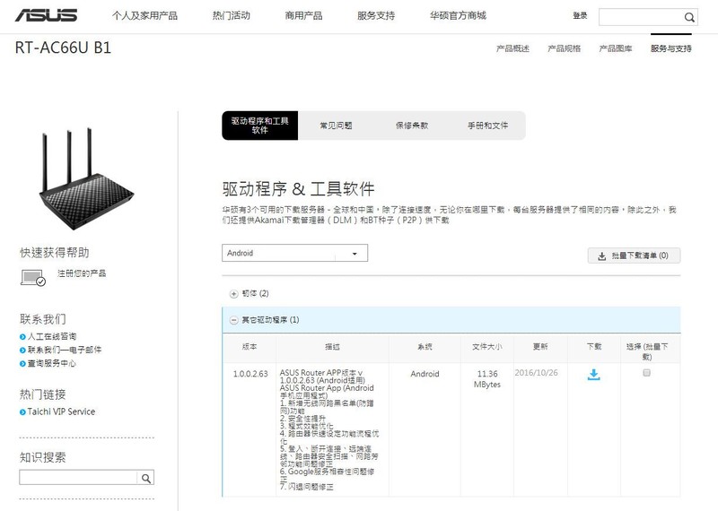
Task: Click the register product laptop icon
Action: [x=33, y=277]
